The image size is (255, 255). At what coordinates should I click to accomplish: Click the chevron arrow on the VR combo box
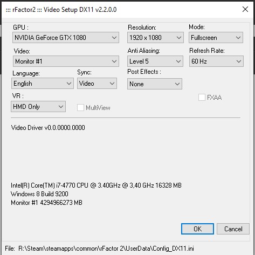pyautogui.click(x=61, y=107)
